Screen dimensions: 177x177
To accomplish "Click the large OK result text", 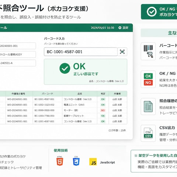I will pyautogui.click(x=79, y=66).
